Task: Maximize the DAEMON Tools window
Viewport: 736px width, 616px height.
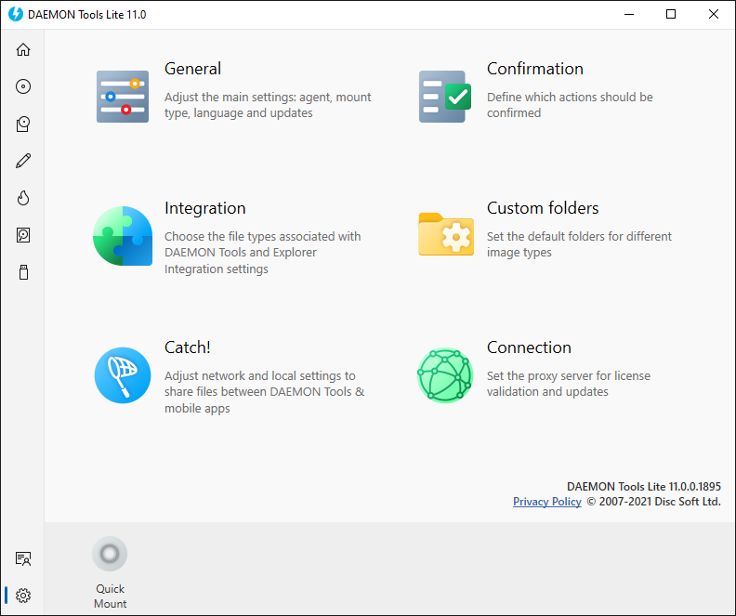Action: [x=671, y=15]
